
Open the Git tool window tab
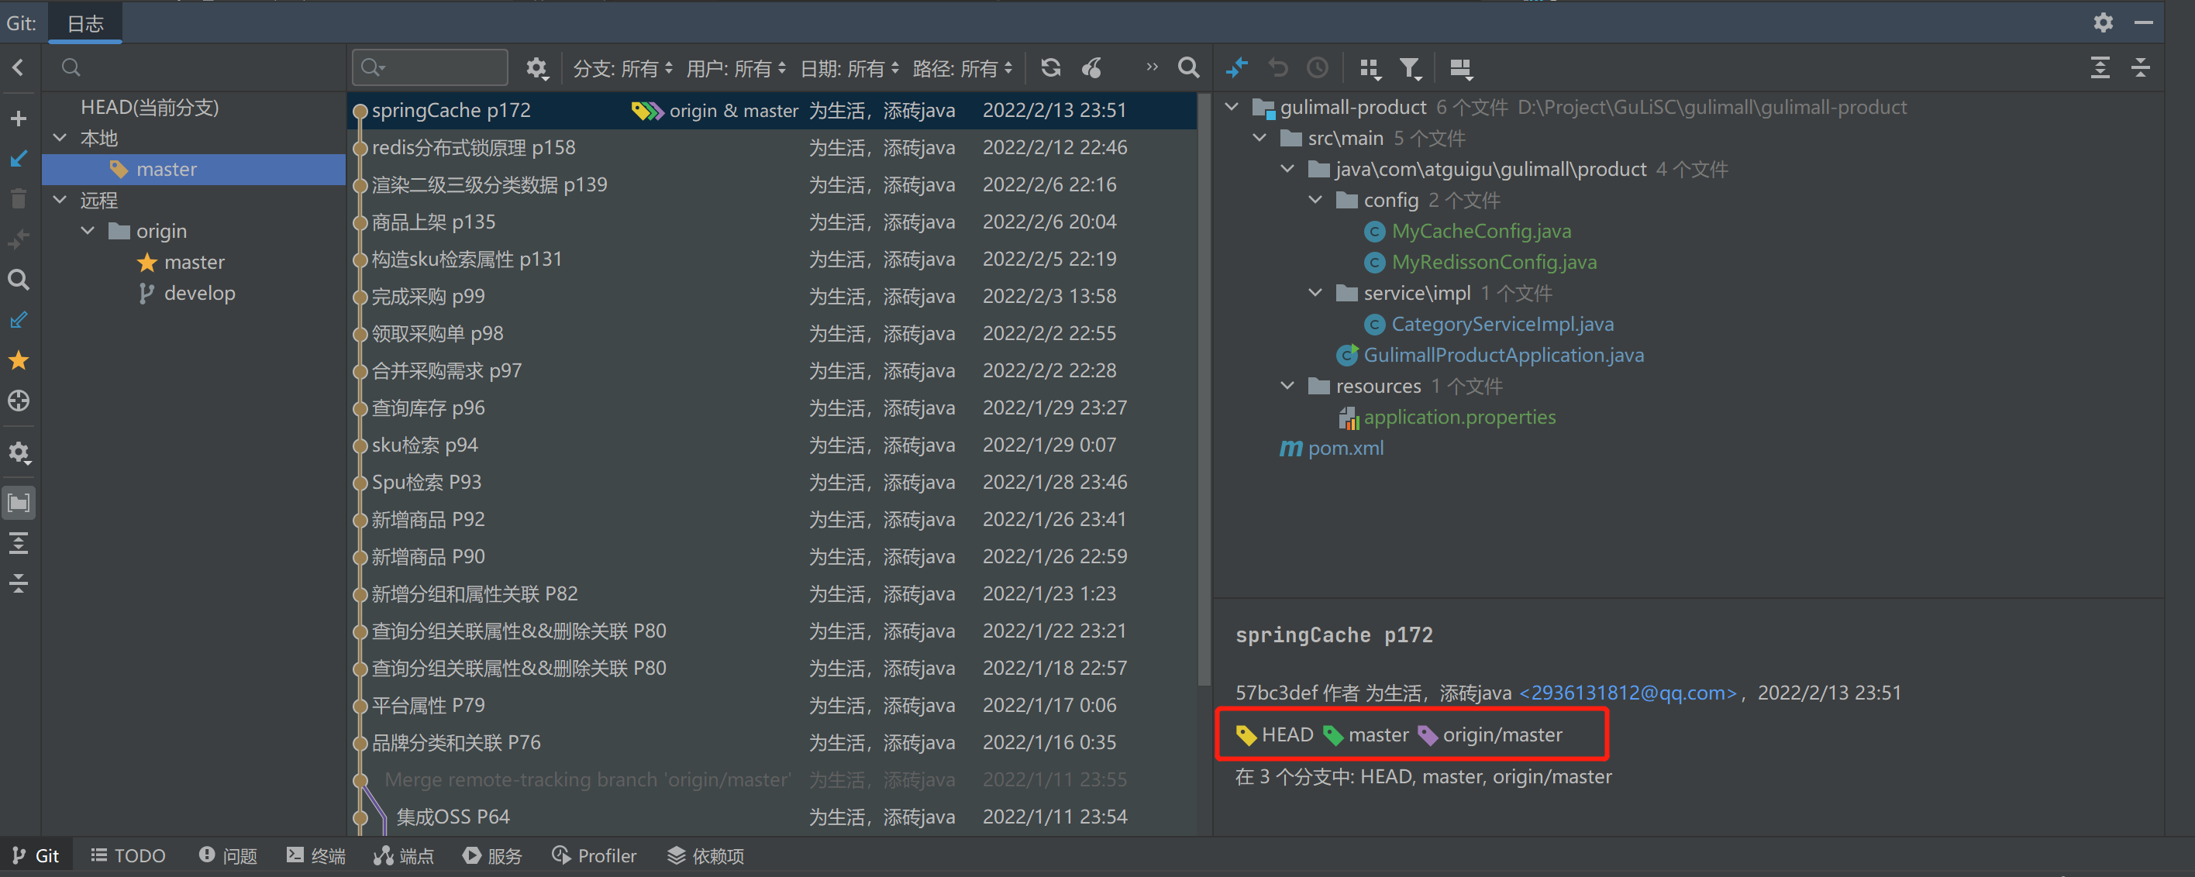[36, 856]
